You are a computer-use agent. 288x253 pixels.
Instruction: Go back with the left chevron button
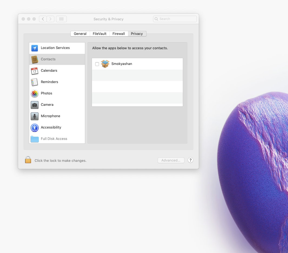[x=43, y=19]
